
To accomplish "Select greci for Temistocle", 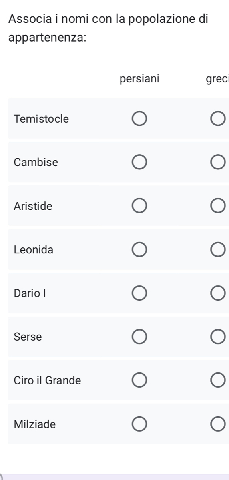I will [x=218, y=119].
